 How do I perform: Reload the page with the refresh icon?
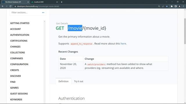(10, 6)
